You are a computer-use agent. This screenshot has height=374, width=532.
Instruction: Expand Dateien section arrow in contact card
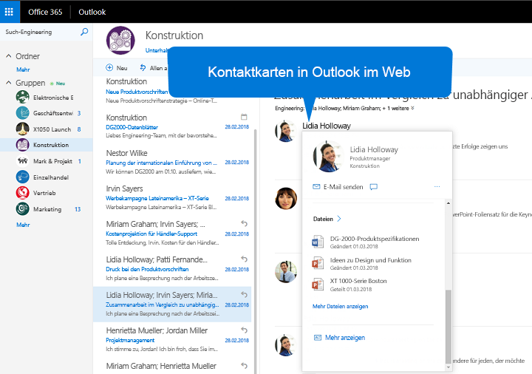[339, 219]
